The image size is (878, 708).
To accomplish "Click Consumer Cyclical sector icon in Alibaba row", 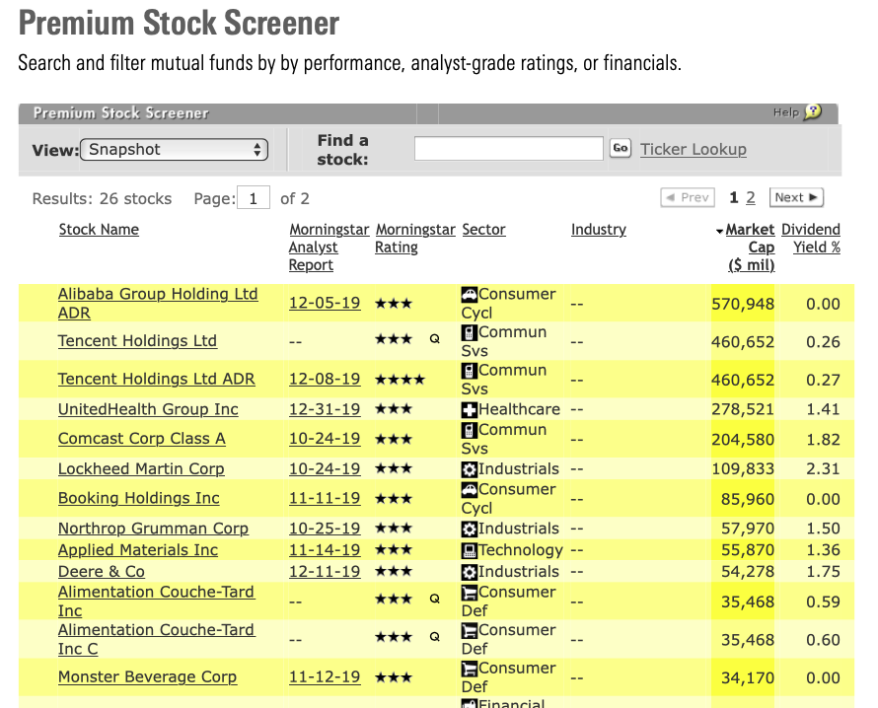I will point(470,294).
